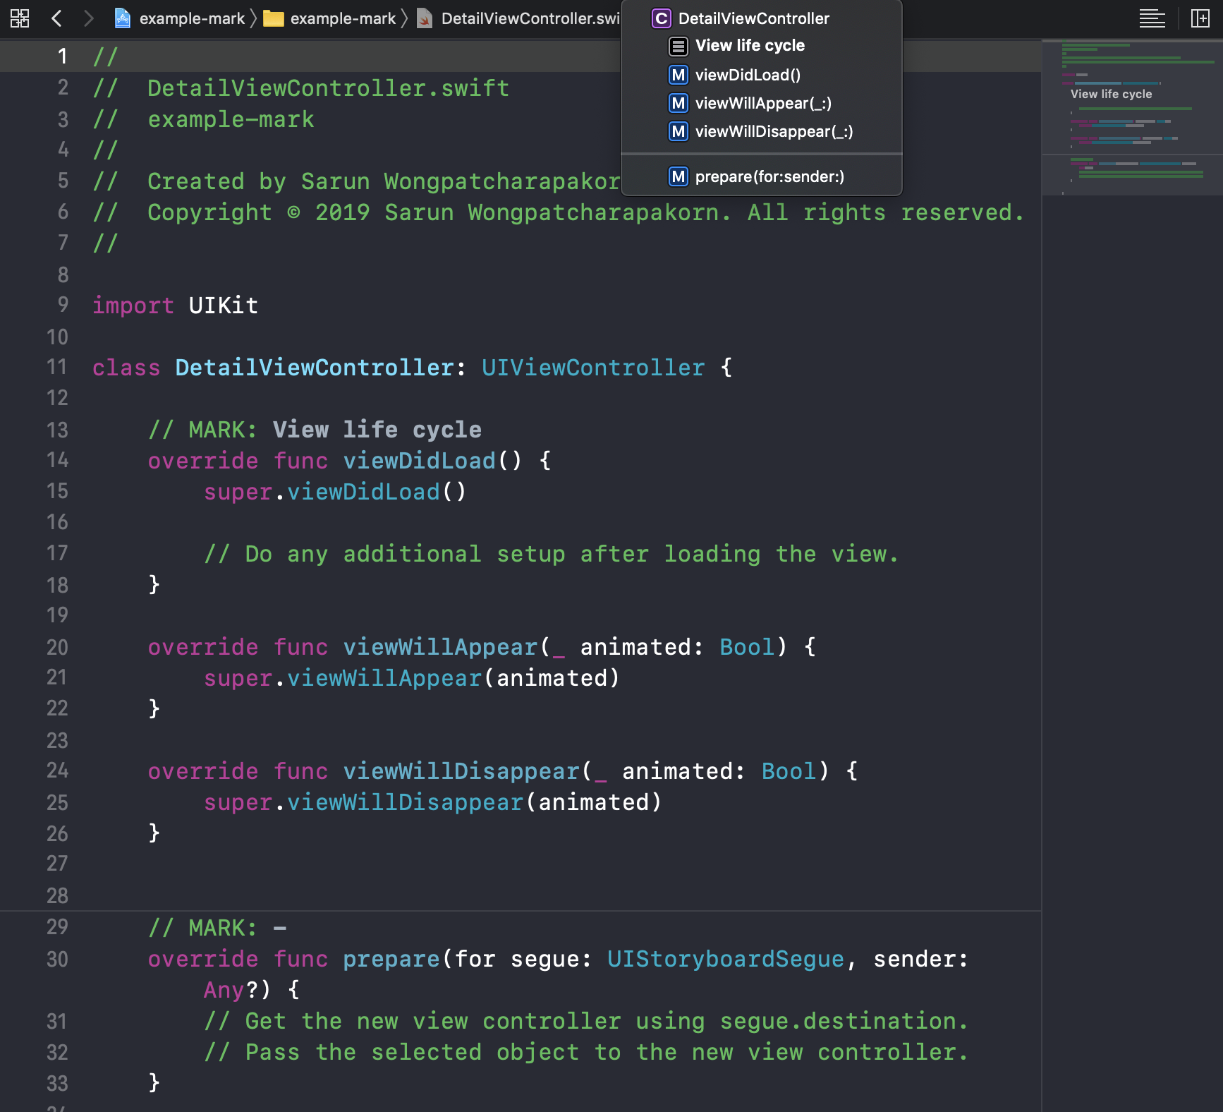Click viewWillAppear call on line 21
This screenshot has width=1223, height=1112.
tap(384, 678)
